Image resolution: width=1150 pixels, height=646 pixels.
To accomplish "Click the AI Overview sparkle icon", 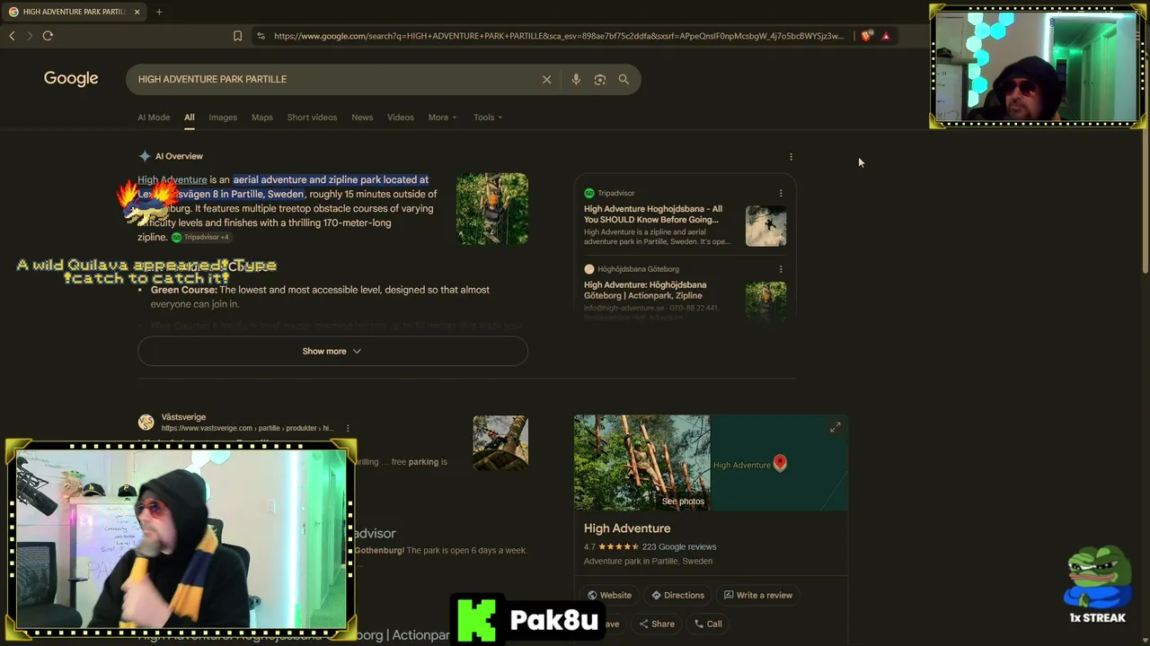I will [x=145, y=156].
